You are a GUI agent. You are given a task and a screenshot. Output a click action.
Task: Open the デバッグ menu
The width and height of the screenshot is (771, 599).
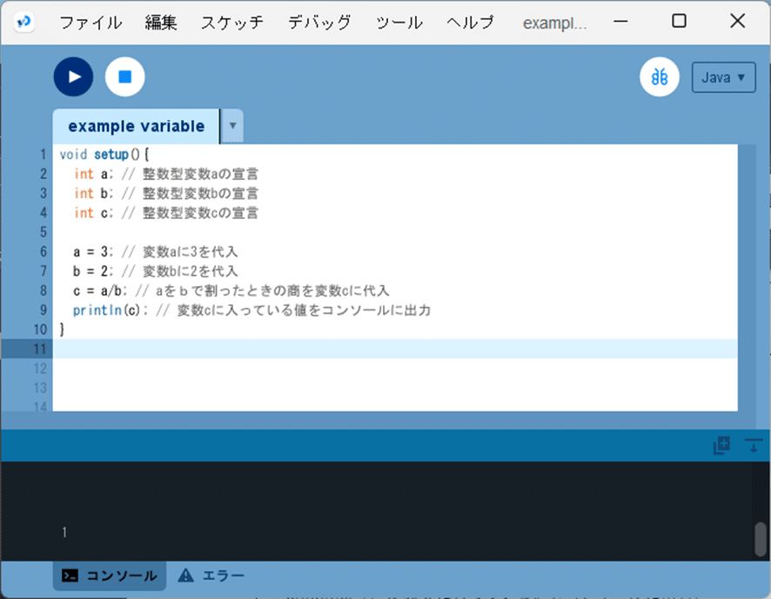click(x=319, y=22)
